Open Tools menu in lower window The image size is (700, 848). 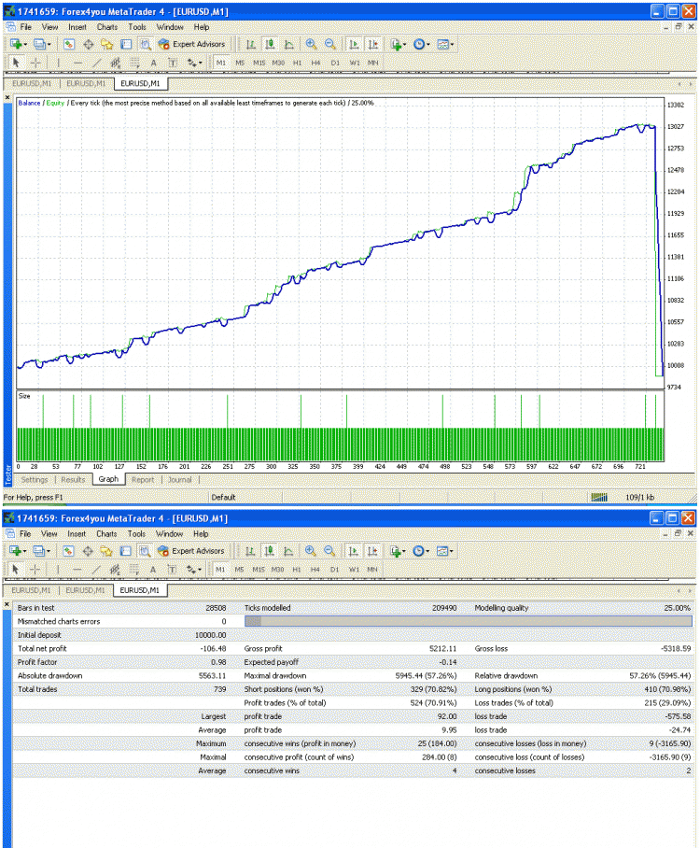[x=136, y=534]
